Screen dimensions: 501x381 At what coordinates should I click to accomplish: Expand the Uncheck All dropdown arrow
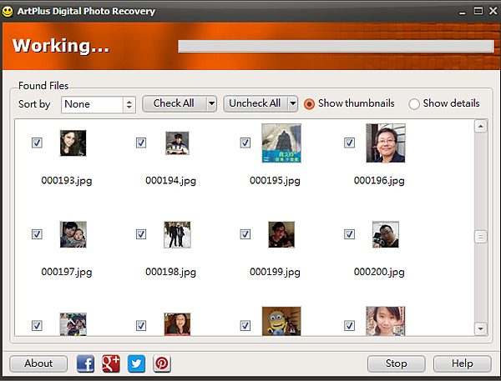click(x=292, y=103)
